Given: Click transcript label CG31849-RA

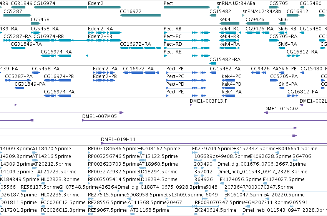Looking at the screenshot, I should [26, 44].
